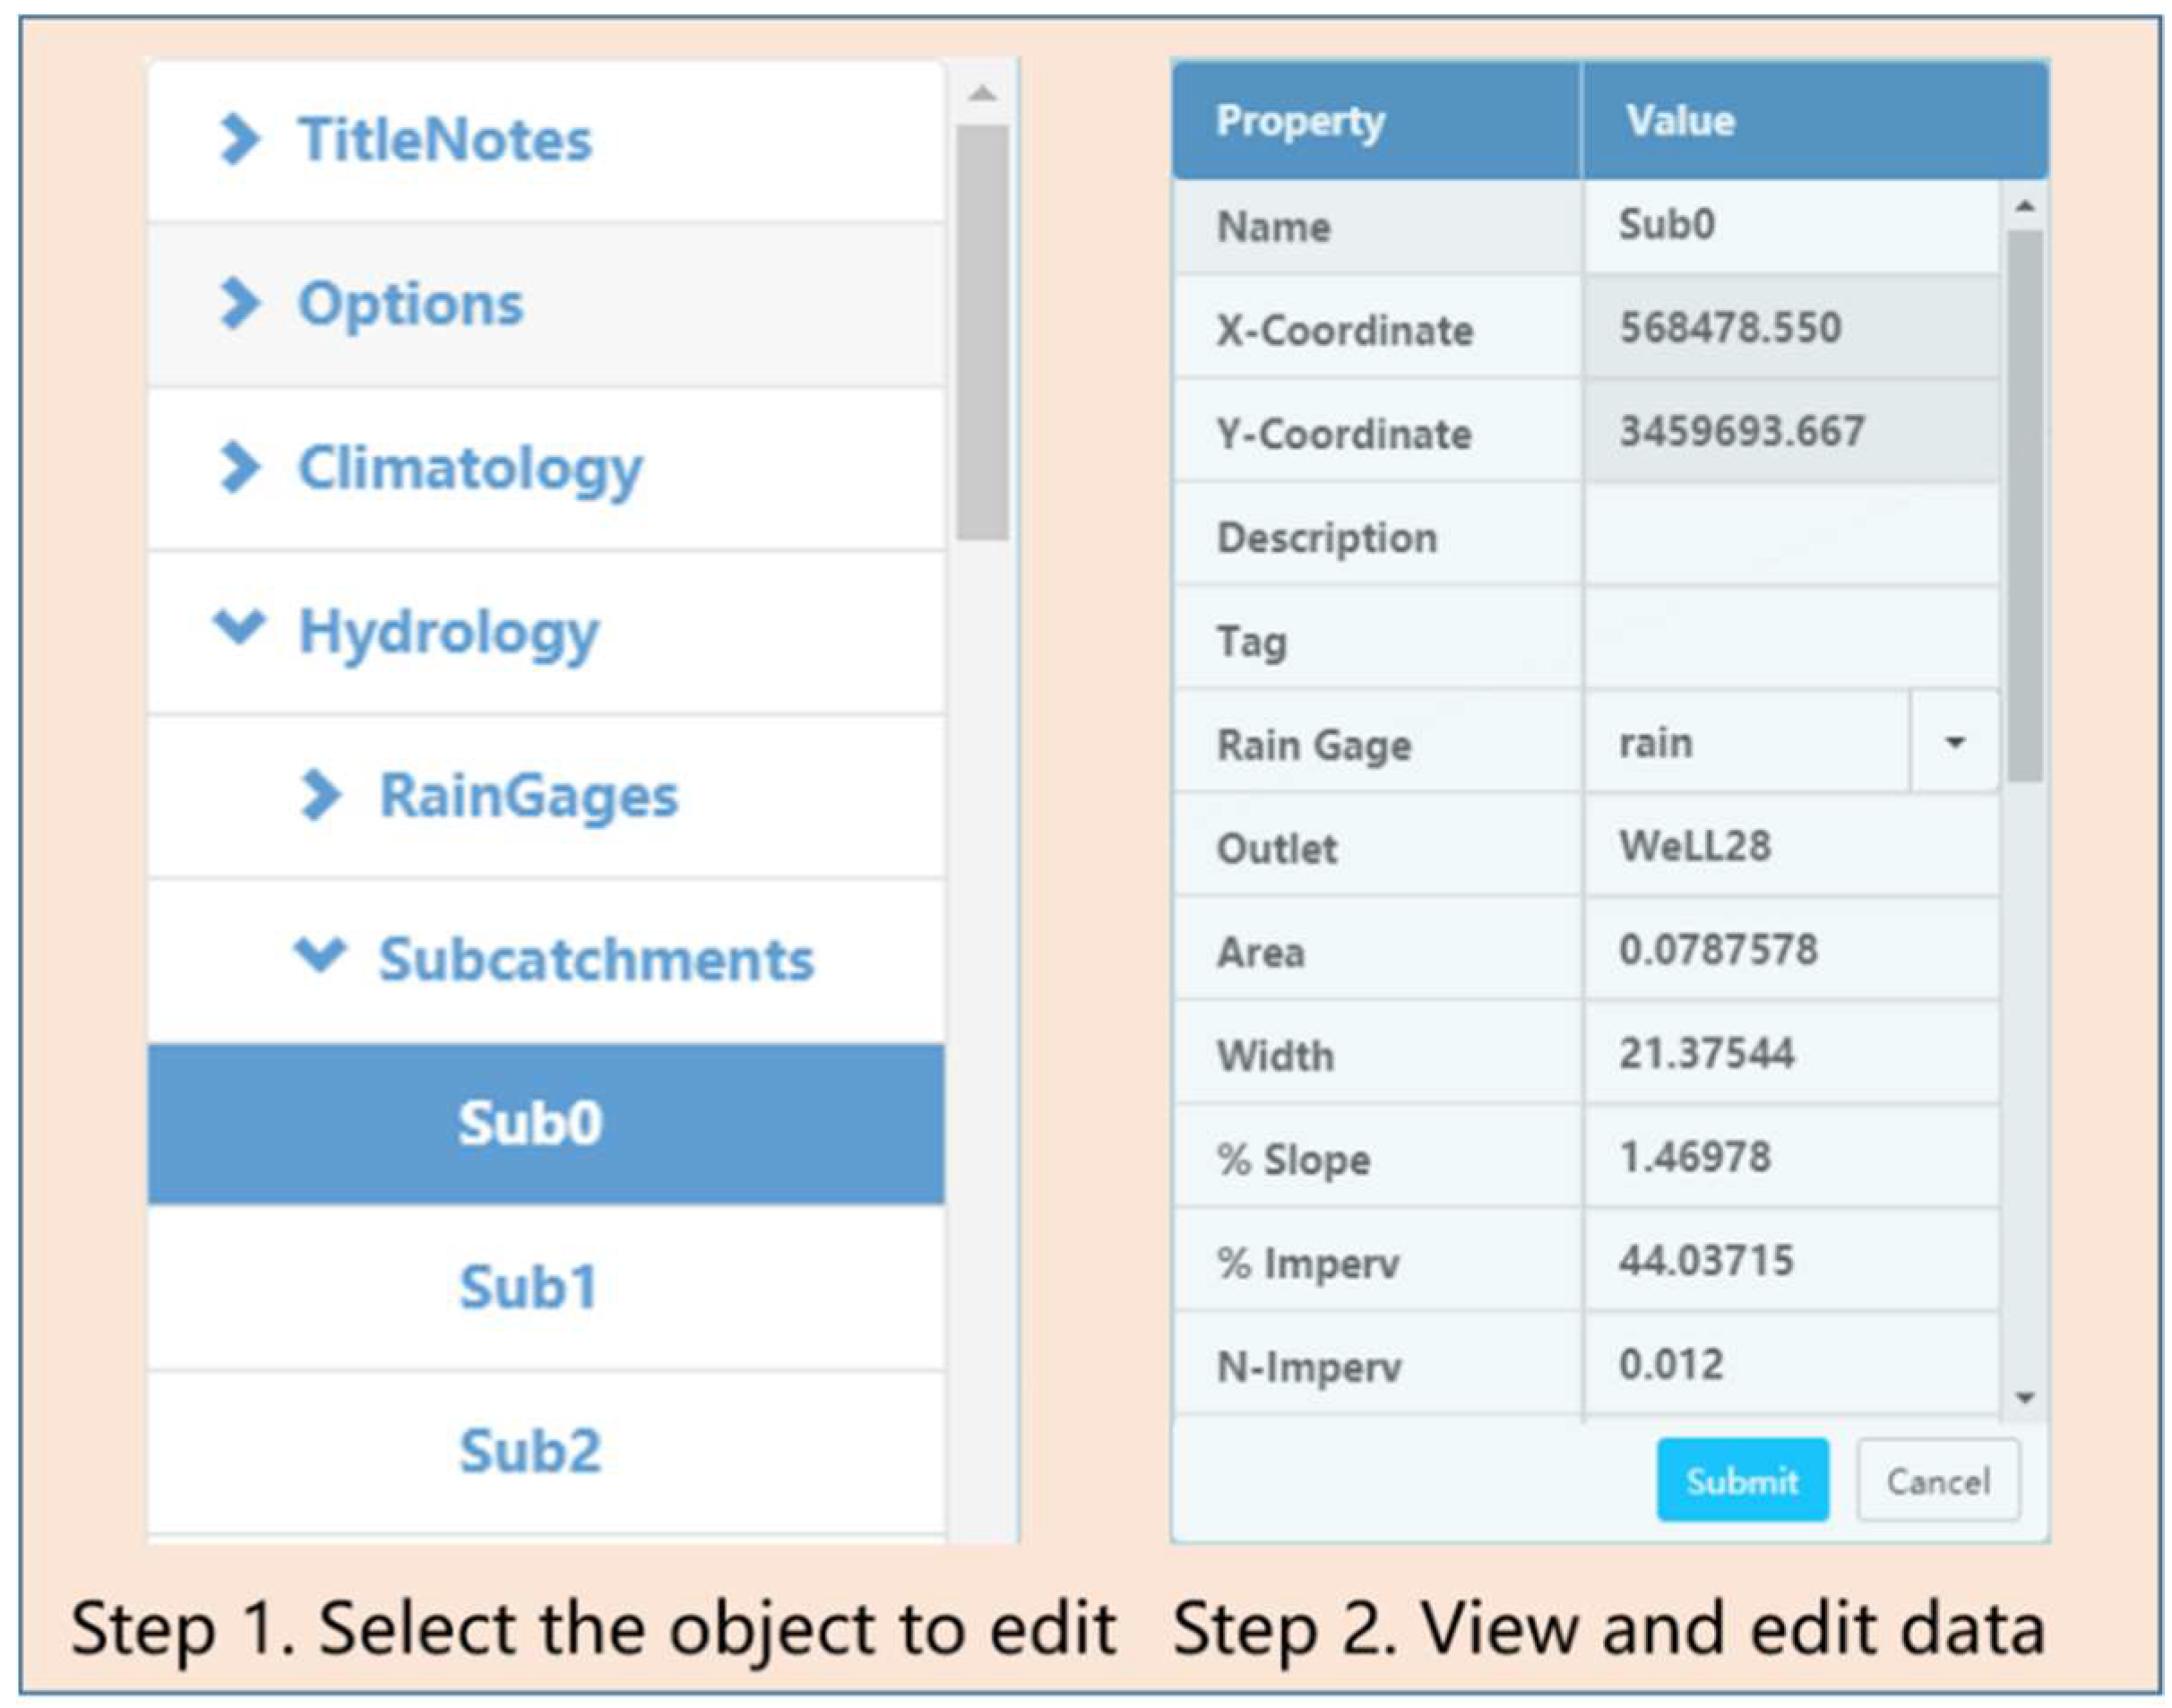
Task: Expand the RainGages chevron icon
Action: (320, 795)
